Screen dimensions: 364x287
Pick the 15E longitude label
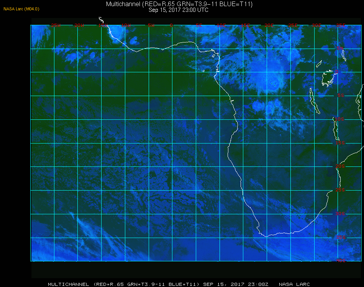pos(245,25)
